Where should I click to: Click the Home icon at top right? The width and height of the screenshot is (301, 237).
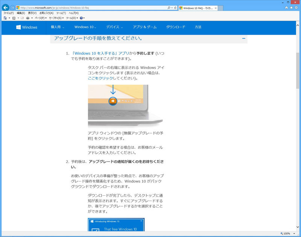click(x=286, y=8)
